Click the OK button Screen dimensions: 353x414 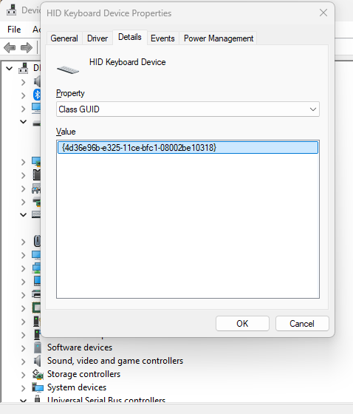click(242, 324)
